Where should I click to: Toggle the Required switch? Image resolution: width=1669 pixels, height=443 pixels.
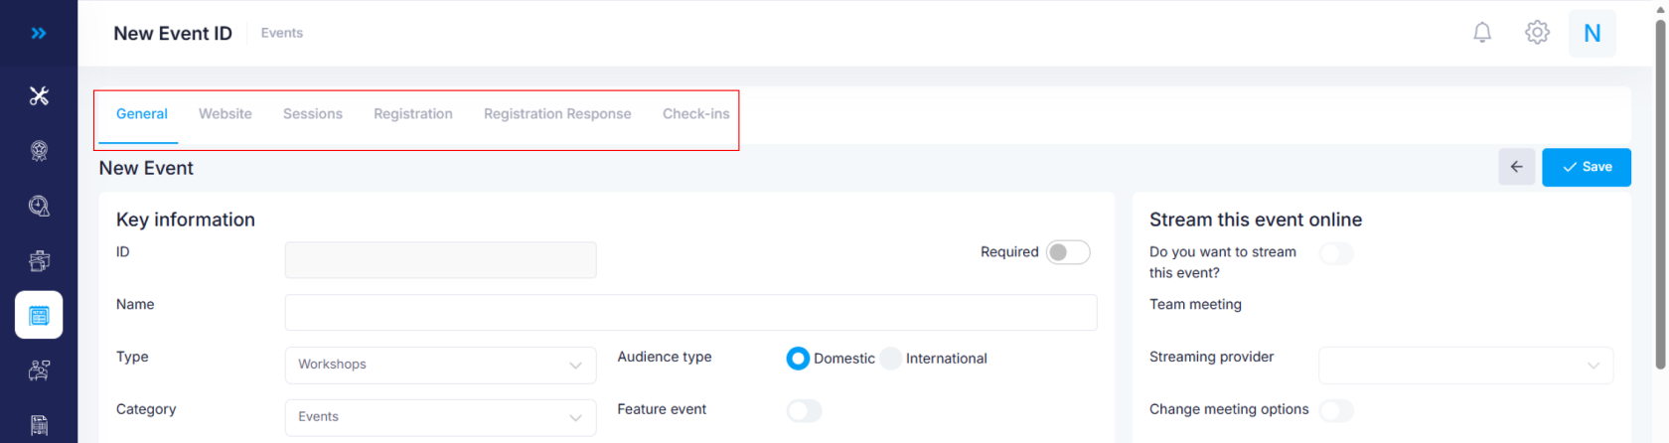tap(1067, 252)
